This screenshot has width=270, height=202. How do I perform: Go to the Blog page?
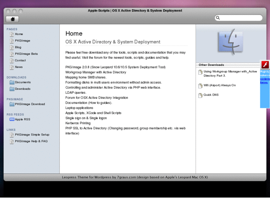coord(18,47)
